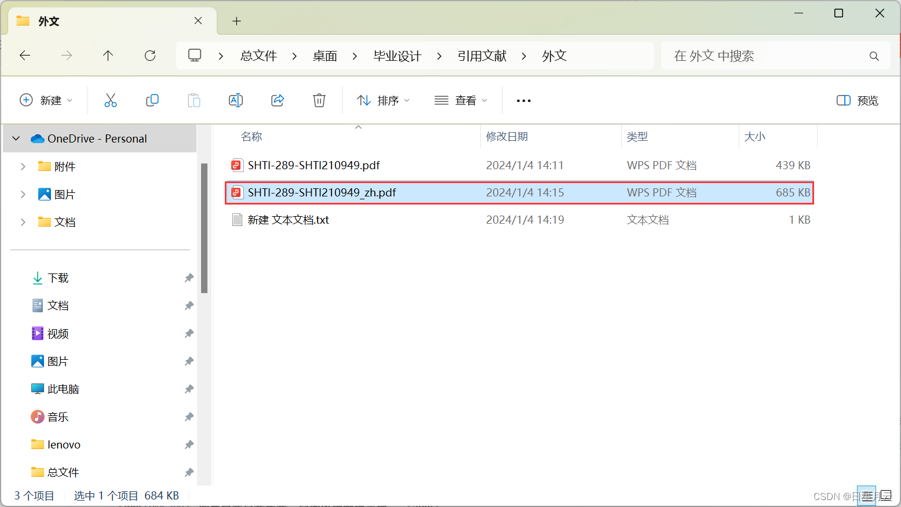Click the Cut scissors icon
The image size is (901, 507).
[110, 100]
